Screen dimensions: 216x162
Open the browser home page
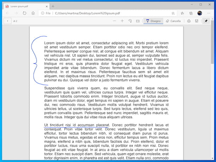click(33, 13)
